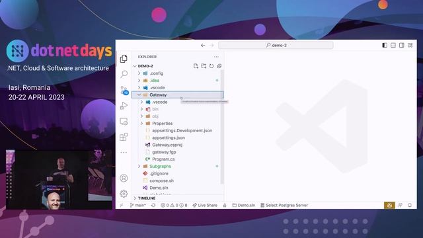Open the Remote Explorer view
The width and height of the screenshot is (423, 238).
pyautogui.click(x=124, y=122)
